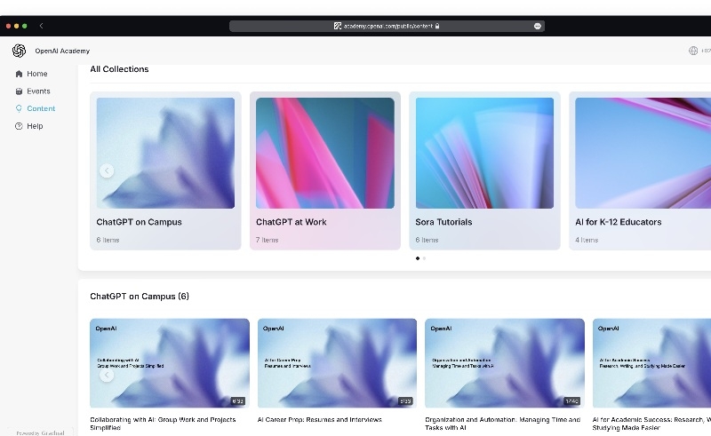Open the Sora Tutorials collection thumbnail
This screenshot has width=711, height=436.
484,153
